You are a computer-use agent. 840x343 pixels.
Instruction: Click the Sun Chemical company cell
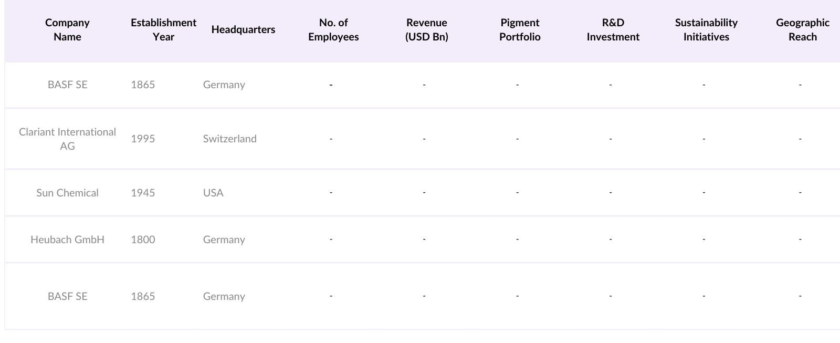tap(67, 193)
